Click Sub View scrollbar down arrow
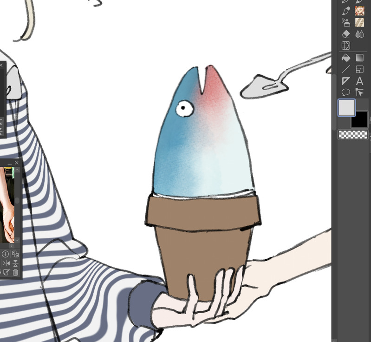This screenshot has width=371, height=342. pos(17,240)
